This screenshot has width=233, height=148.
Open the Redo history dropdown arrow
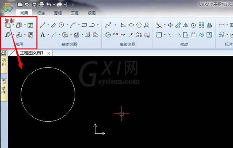point(65,5)
